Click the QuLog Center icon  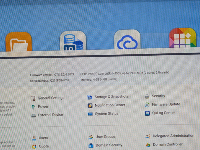coord(147,113)
